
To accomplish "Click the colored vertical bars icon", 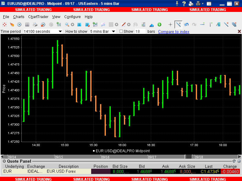I will click(x=143, y=25).
